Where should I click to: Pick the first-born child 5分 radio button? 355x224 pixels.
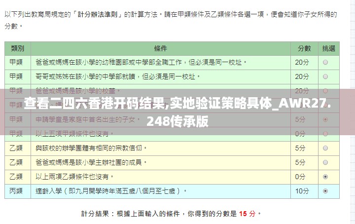click(325, 119)
